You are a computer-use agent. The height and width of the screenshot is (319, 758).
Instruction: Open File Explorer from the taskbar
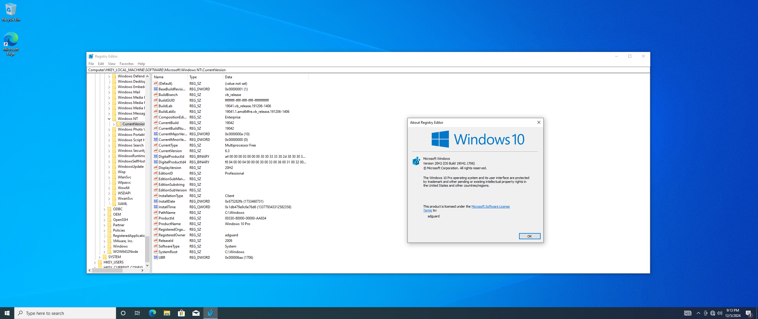coord(167,313)
